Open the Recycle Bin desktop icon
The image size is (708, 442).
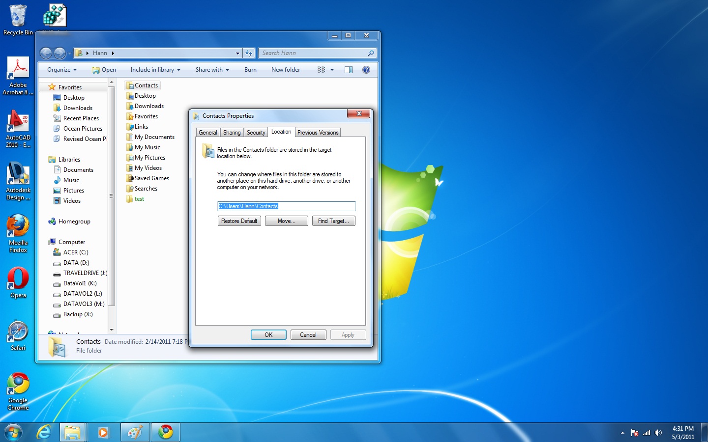(18, 20)
